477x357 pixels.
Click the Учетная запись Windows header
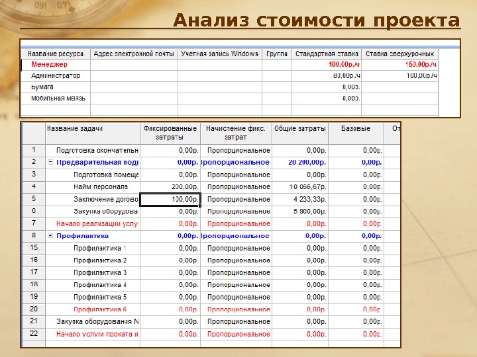click(x=220, y=54)
